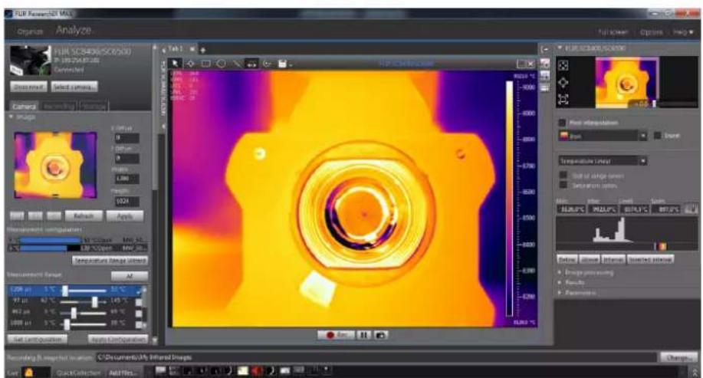
Task: Adjust the 462 µs range slider
Action: point(74,313)
